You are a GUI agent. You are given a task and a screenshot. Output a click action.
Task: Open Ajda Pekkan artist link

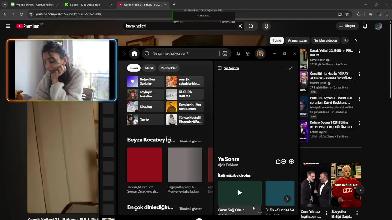pos(228,165)
